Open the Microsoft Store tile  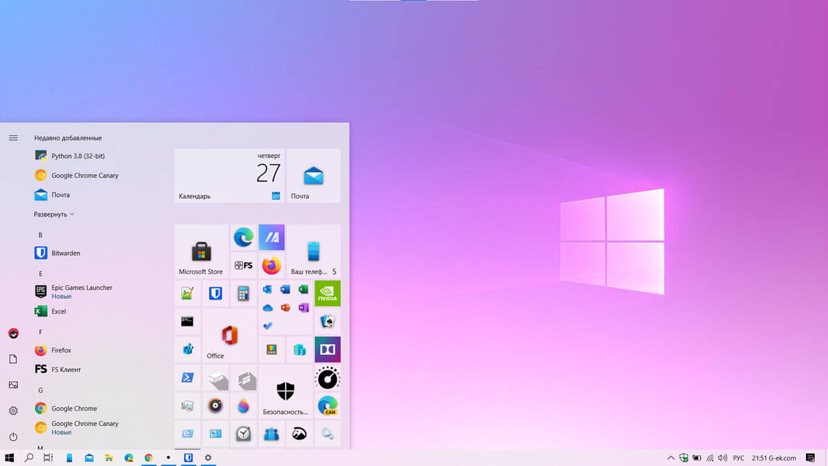[x=201, y=251]
